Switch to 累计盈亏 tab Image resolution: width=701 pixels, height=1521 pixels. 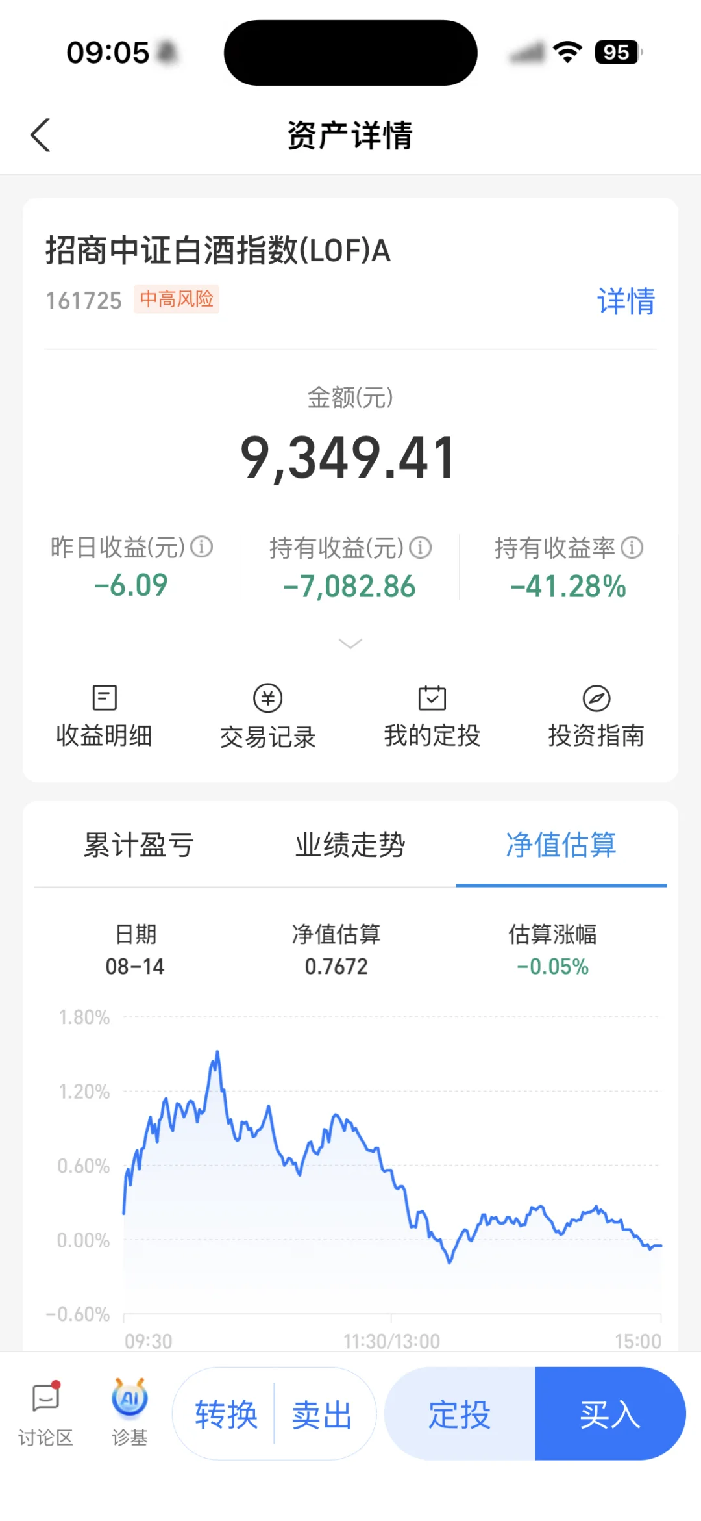click(x=139, y=845)
